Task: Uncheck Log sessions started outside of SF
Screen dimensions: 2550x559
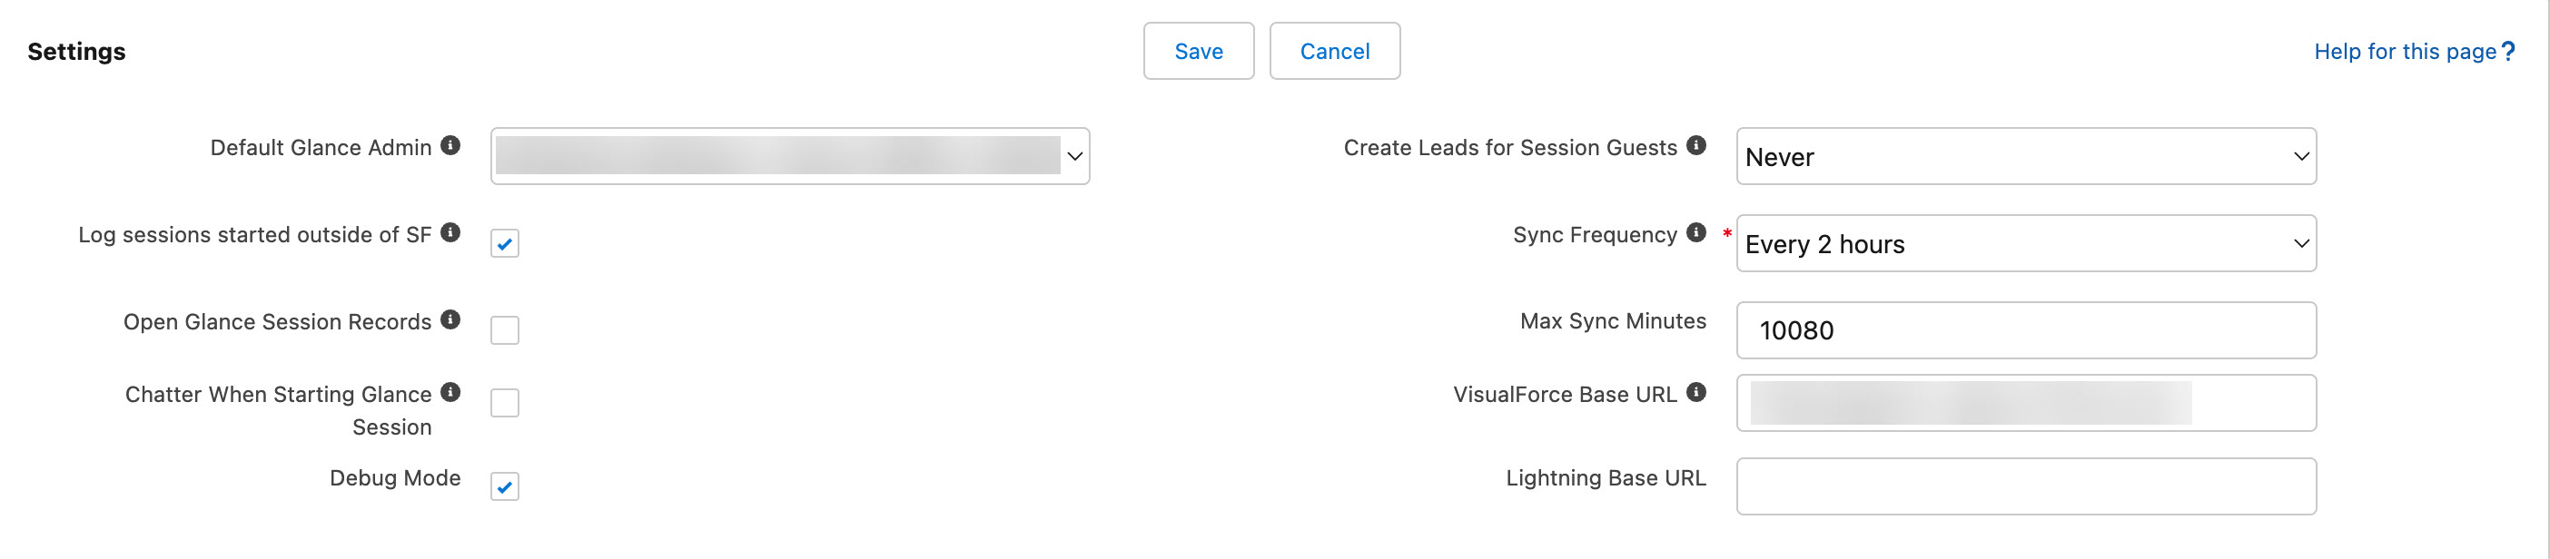Action: 505,243
